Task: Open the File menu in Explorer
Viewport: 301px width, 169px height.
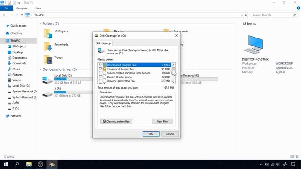Action: point(7,8)
